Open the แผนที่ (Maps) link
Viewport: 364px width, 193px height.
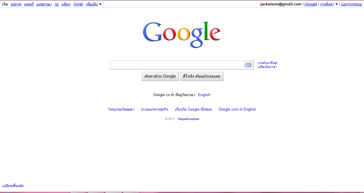tap(29, 4)
